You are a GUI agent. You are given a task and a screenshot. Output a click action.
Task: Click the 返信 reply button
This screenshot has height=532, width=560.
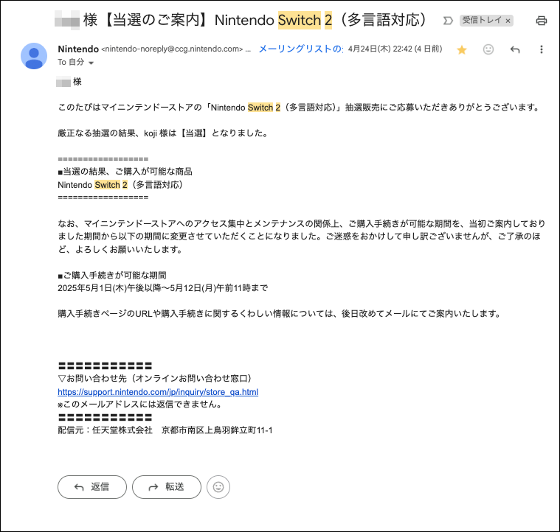[92, 487]
